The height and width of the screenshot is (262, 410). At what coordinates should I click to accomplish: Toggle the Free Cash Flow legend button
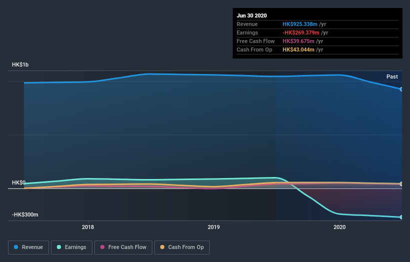pos(123,247)
